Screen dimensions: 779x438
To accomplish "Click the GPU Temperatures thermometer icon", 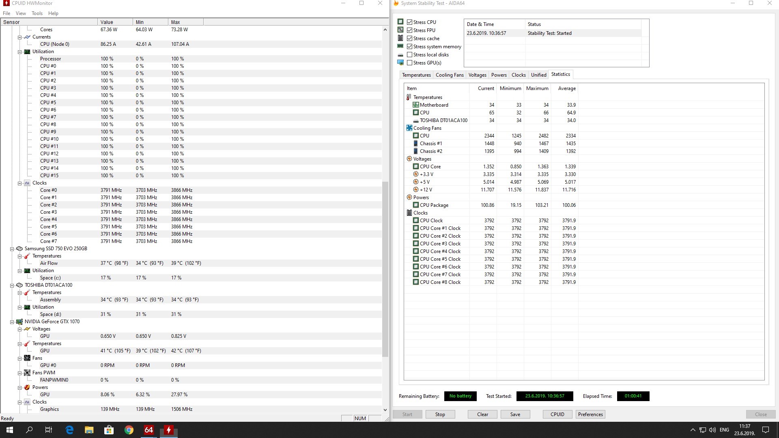I will click(x=27, y=344).
